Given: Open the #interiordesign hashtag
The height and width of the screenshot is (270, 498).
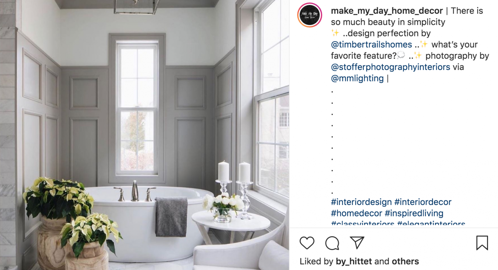Looking at the screenshot, I should pyautogui.click(x=361, y=202).
